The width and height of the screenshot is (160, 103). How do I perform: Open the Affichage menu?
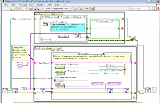23,5
